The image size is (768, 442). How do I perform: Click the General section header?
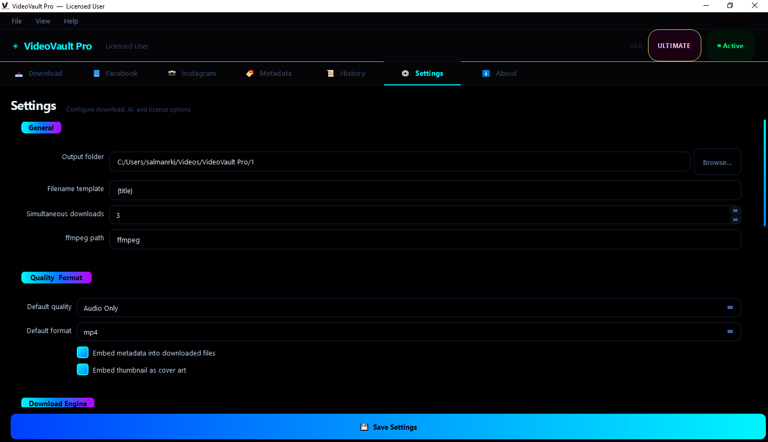[x=42, y=128]
